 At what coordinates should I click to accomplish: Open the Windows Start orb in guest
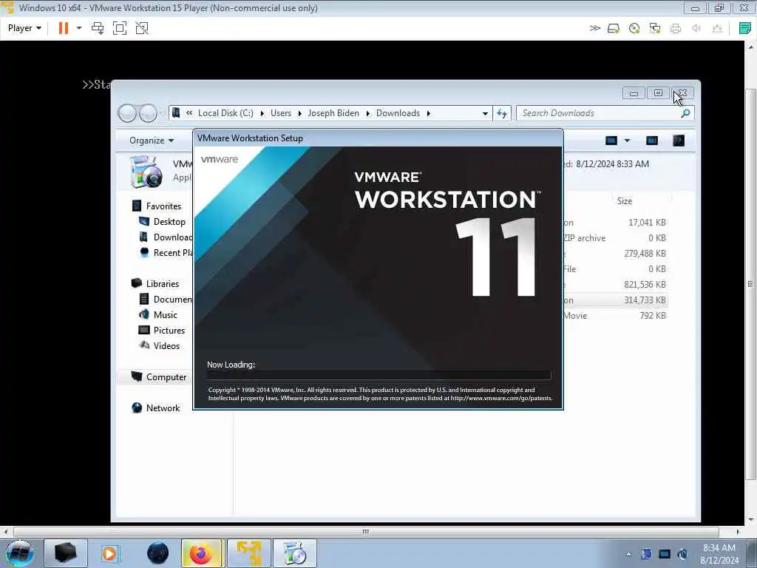tap(20, 553)
